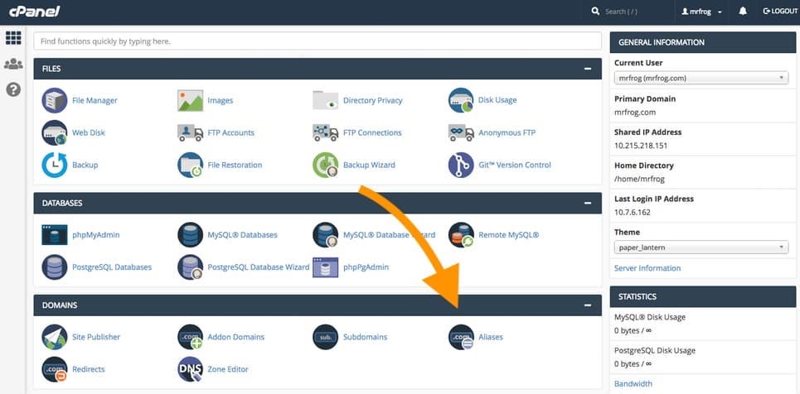Open the Redirects icon
The image size is (800, 394).
pyautogui.click(x=55, y=369)
